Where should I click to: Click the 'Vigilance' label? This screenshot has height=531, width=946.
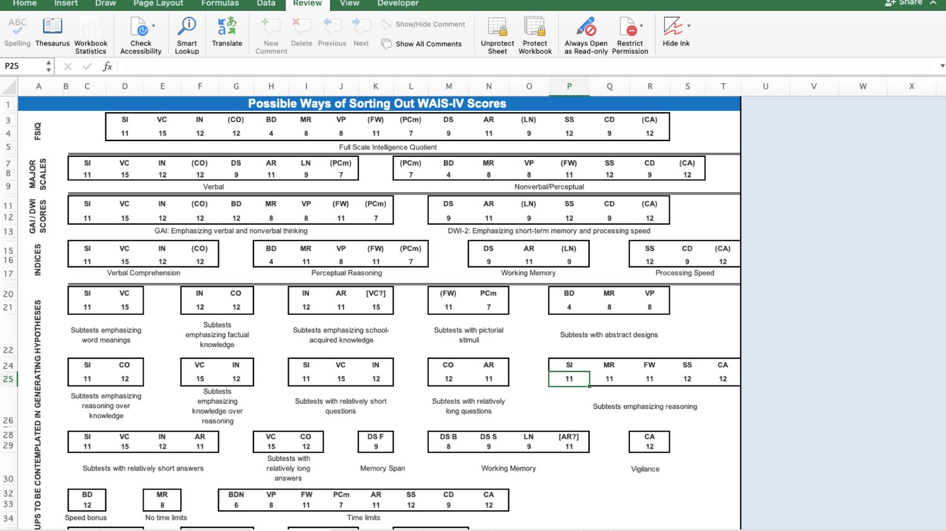coord(645,469)
